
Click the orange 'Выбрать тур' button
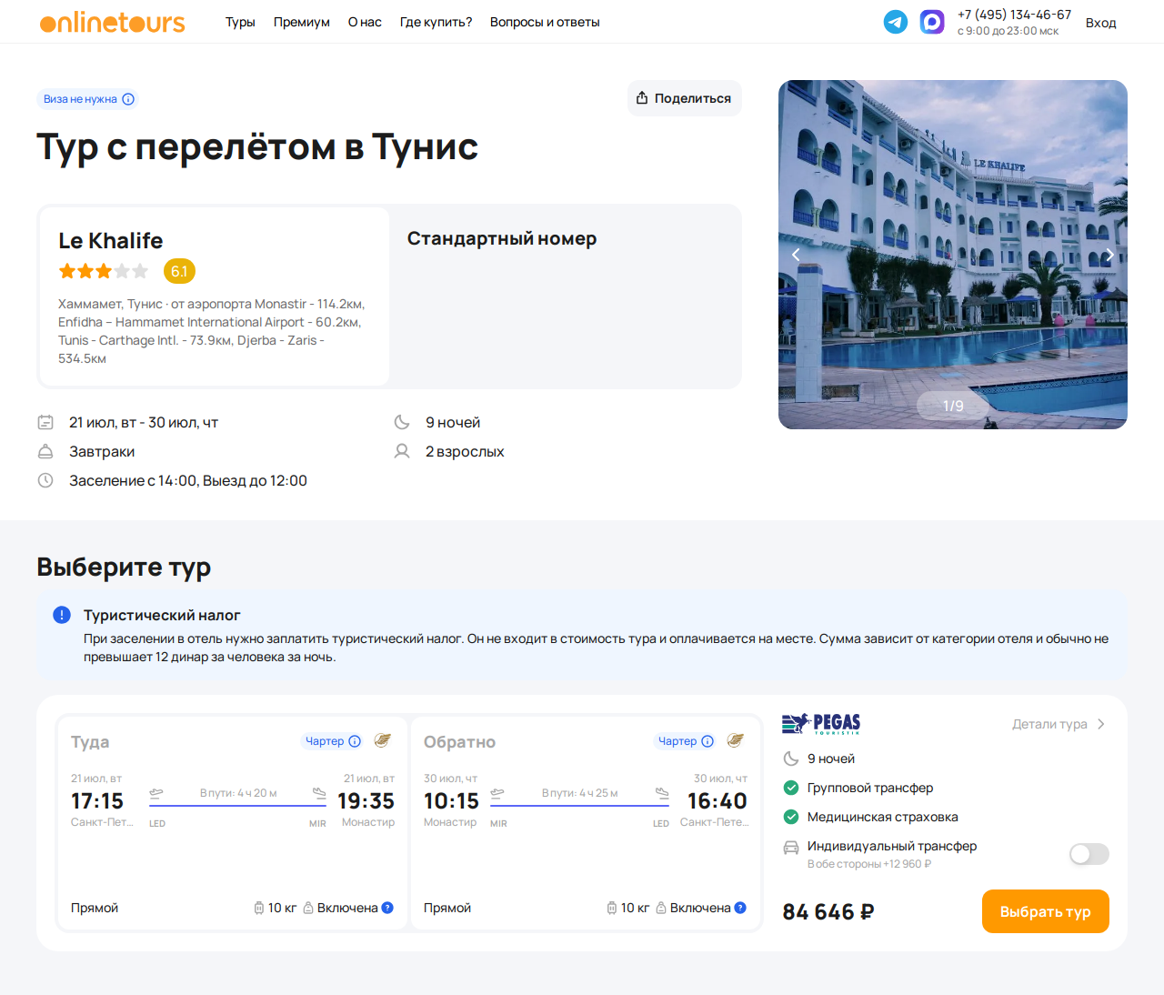point(1046,911)
